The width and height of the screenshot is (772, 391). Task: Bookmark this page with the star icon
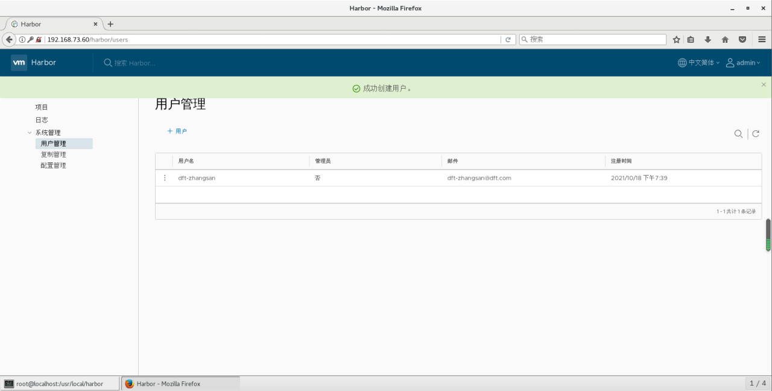coord(676,39)
